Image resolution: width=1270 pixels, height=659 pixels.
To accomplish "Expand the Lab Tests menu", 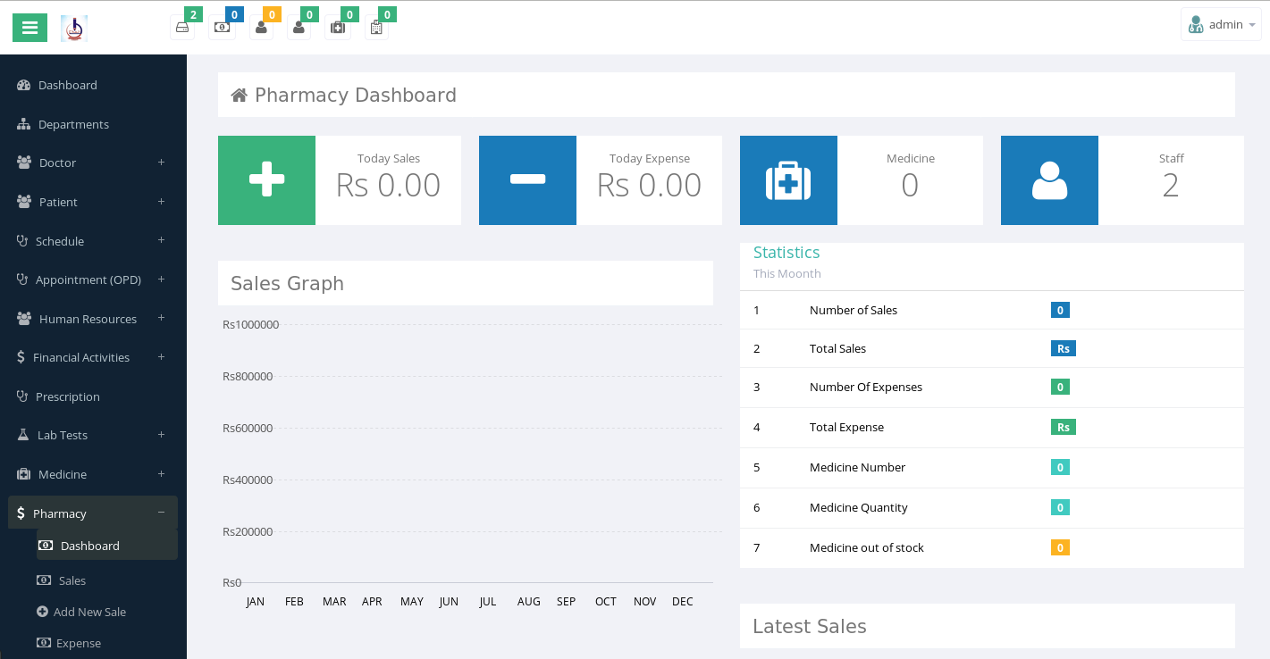I will [x=93, y=435].
